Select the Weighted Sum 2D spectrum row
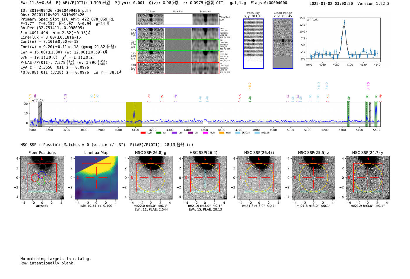The height and width of the screenshot is (279, 410). click(178, 19)
